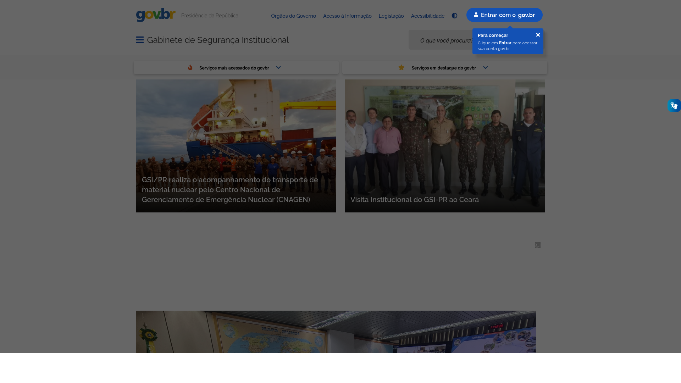681x383 pixels.
Task: Open the CNAGEN nuclear transport news headline
Action: (230, 190)
